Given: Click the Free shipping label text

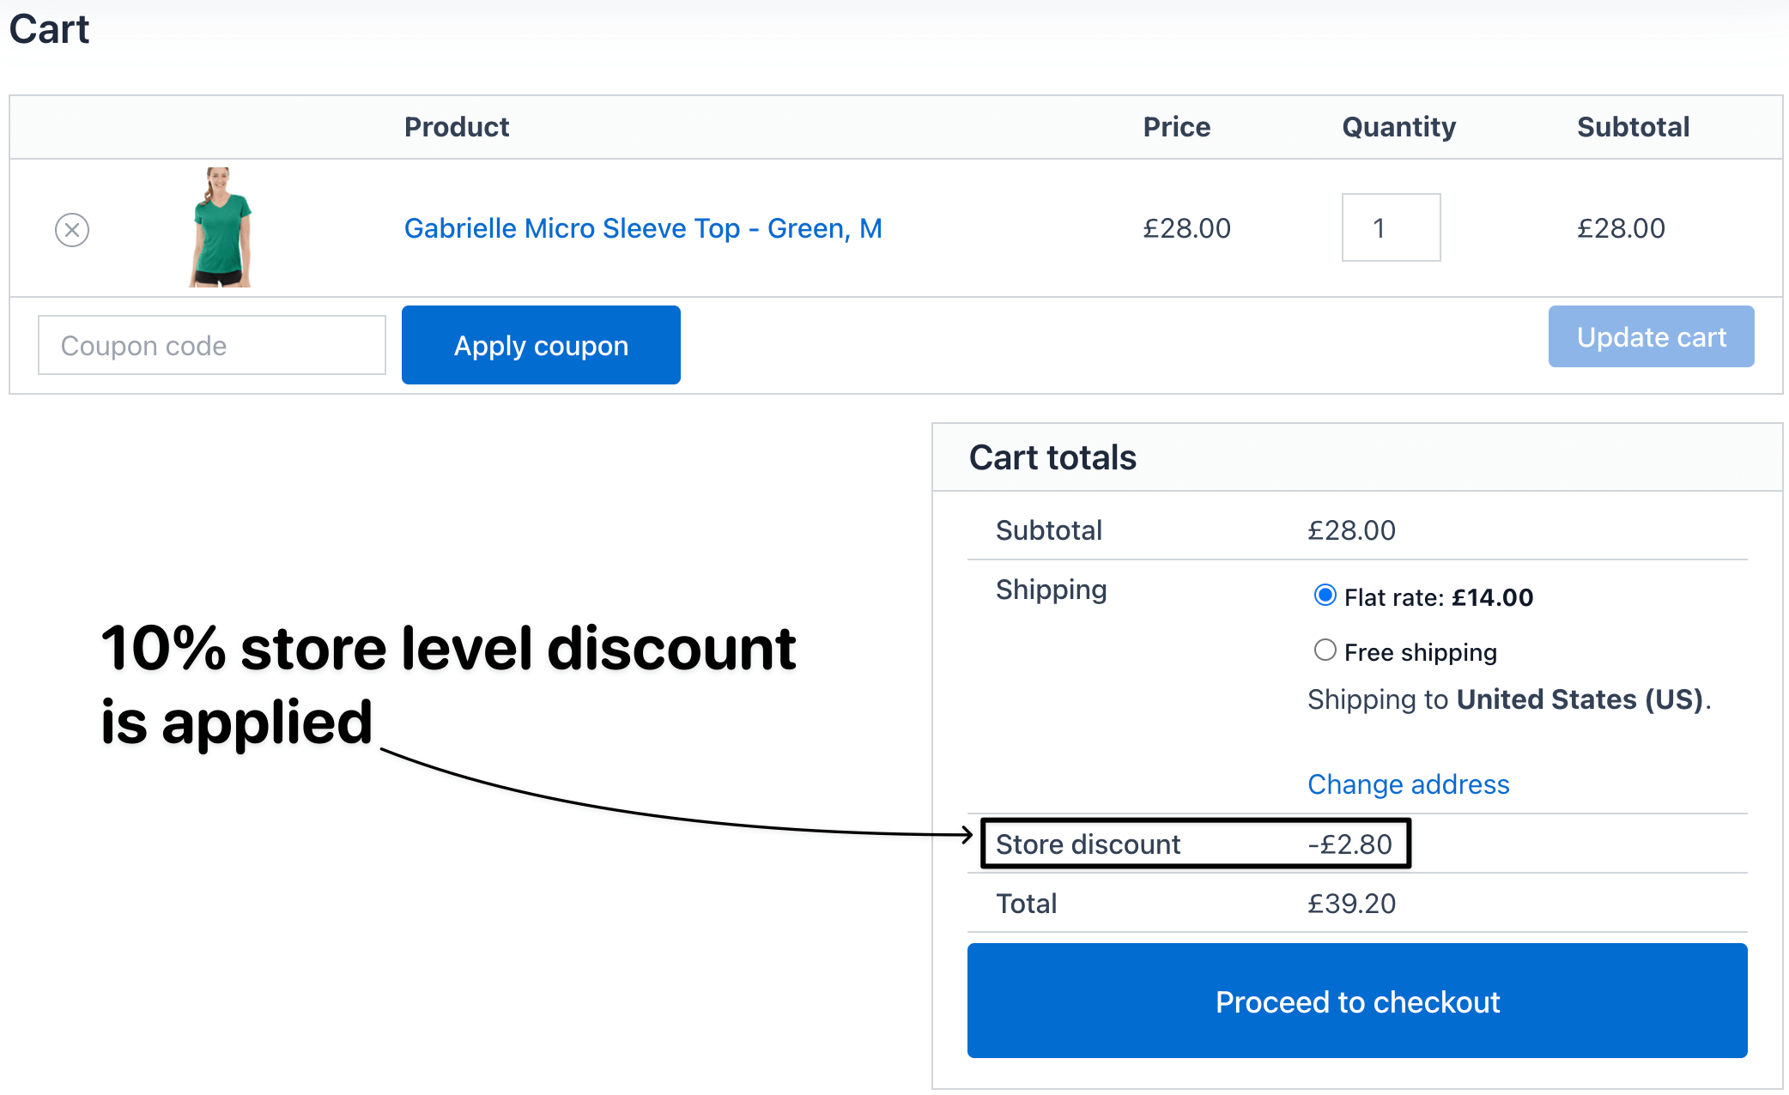Looking at the screenshot, I should pyautogui.click(x=1420, y=652).
